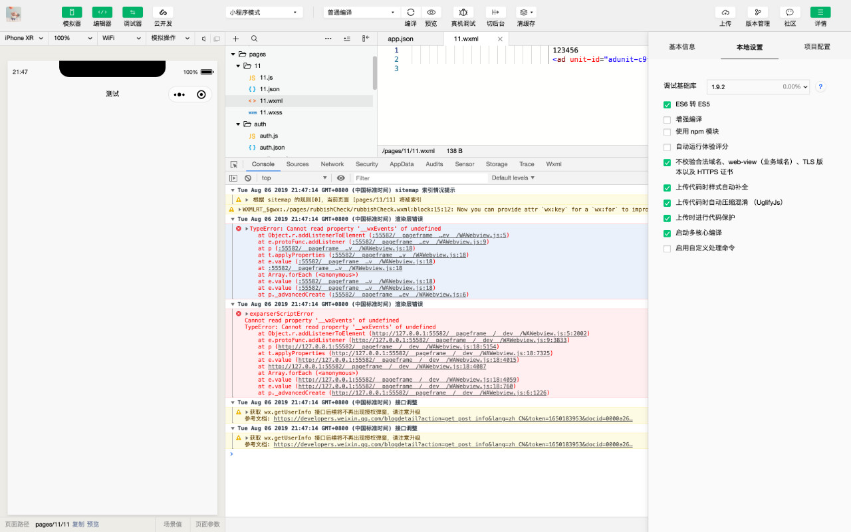The width and height of the screenshot is (851, 532).
Task: Open the iPhone XR device dropdown
Action: click(24, 39)
